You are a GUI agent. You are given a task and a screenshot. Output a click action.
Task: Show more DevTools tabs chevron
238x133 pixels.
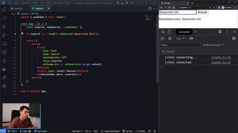(196, 32)
